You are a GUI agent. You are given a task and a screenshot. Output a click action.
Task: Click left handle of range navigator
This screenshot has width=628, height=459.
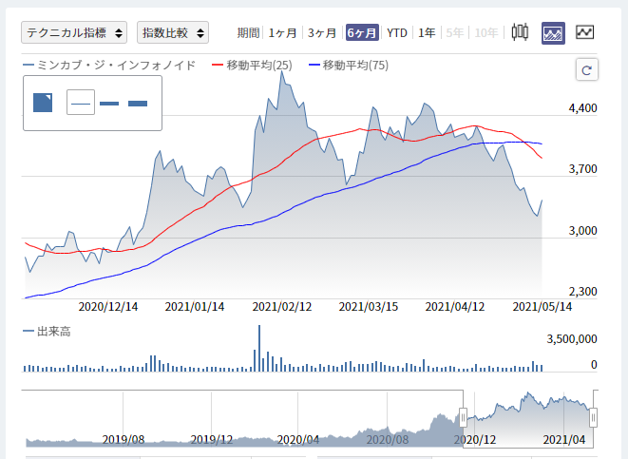point(463,417)
